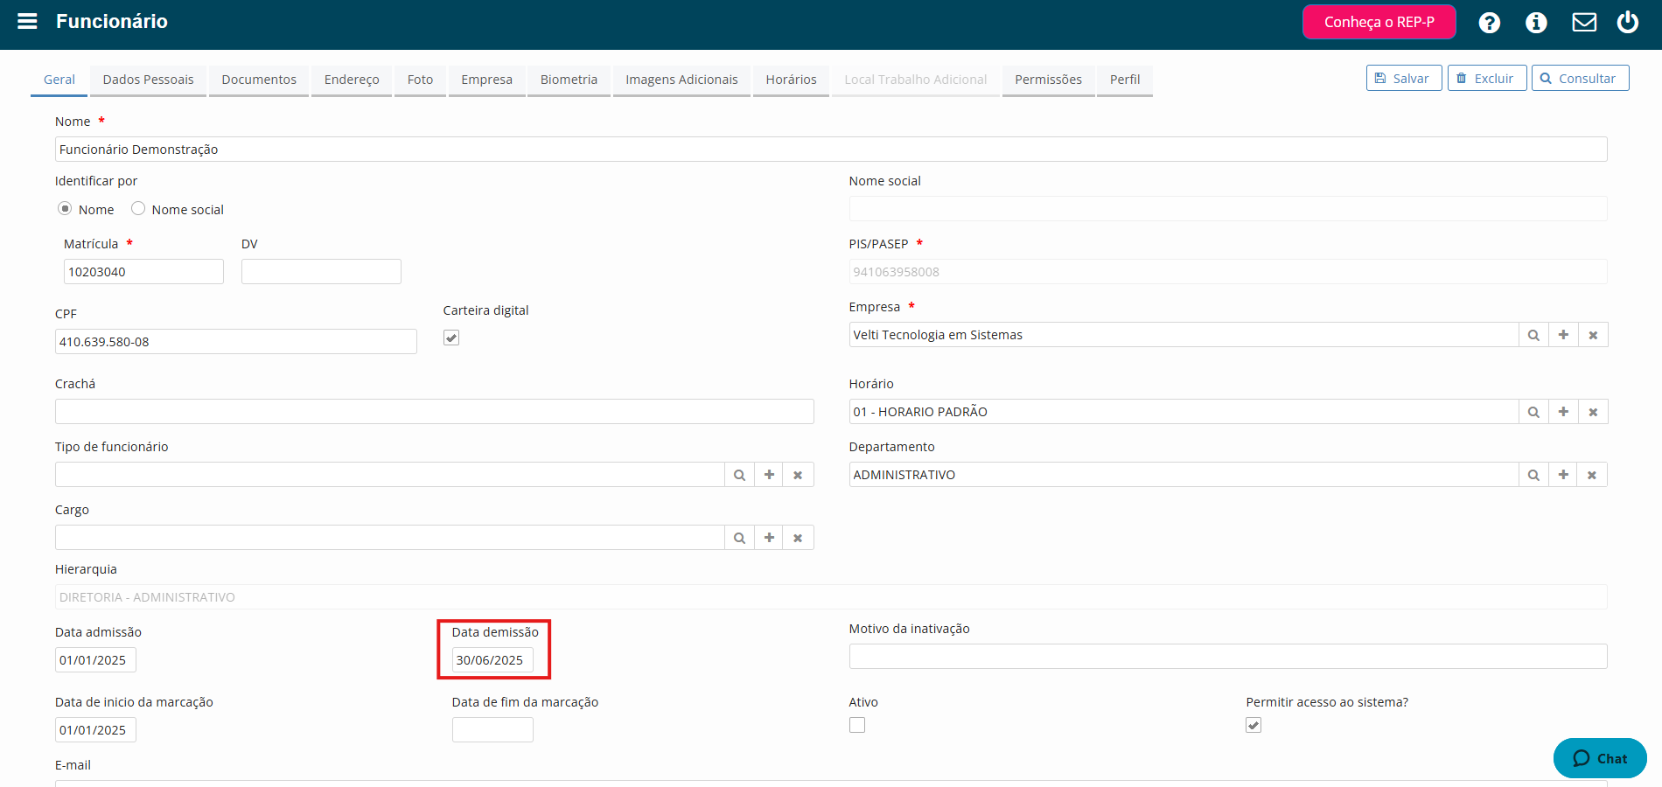The width and height of the screenshot is (1662, 787).
Task: Select Nome identification radio
Action: click(x=65, y=208)
